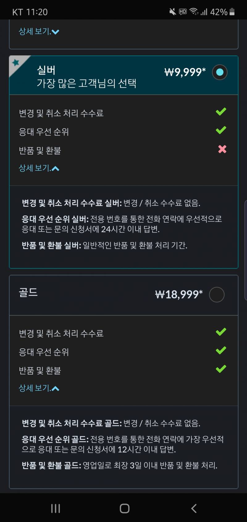Tap the HD icon in the status bar
The width and height of the screenshot is (247, 522).
[183, 11]
